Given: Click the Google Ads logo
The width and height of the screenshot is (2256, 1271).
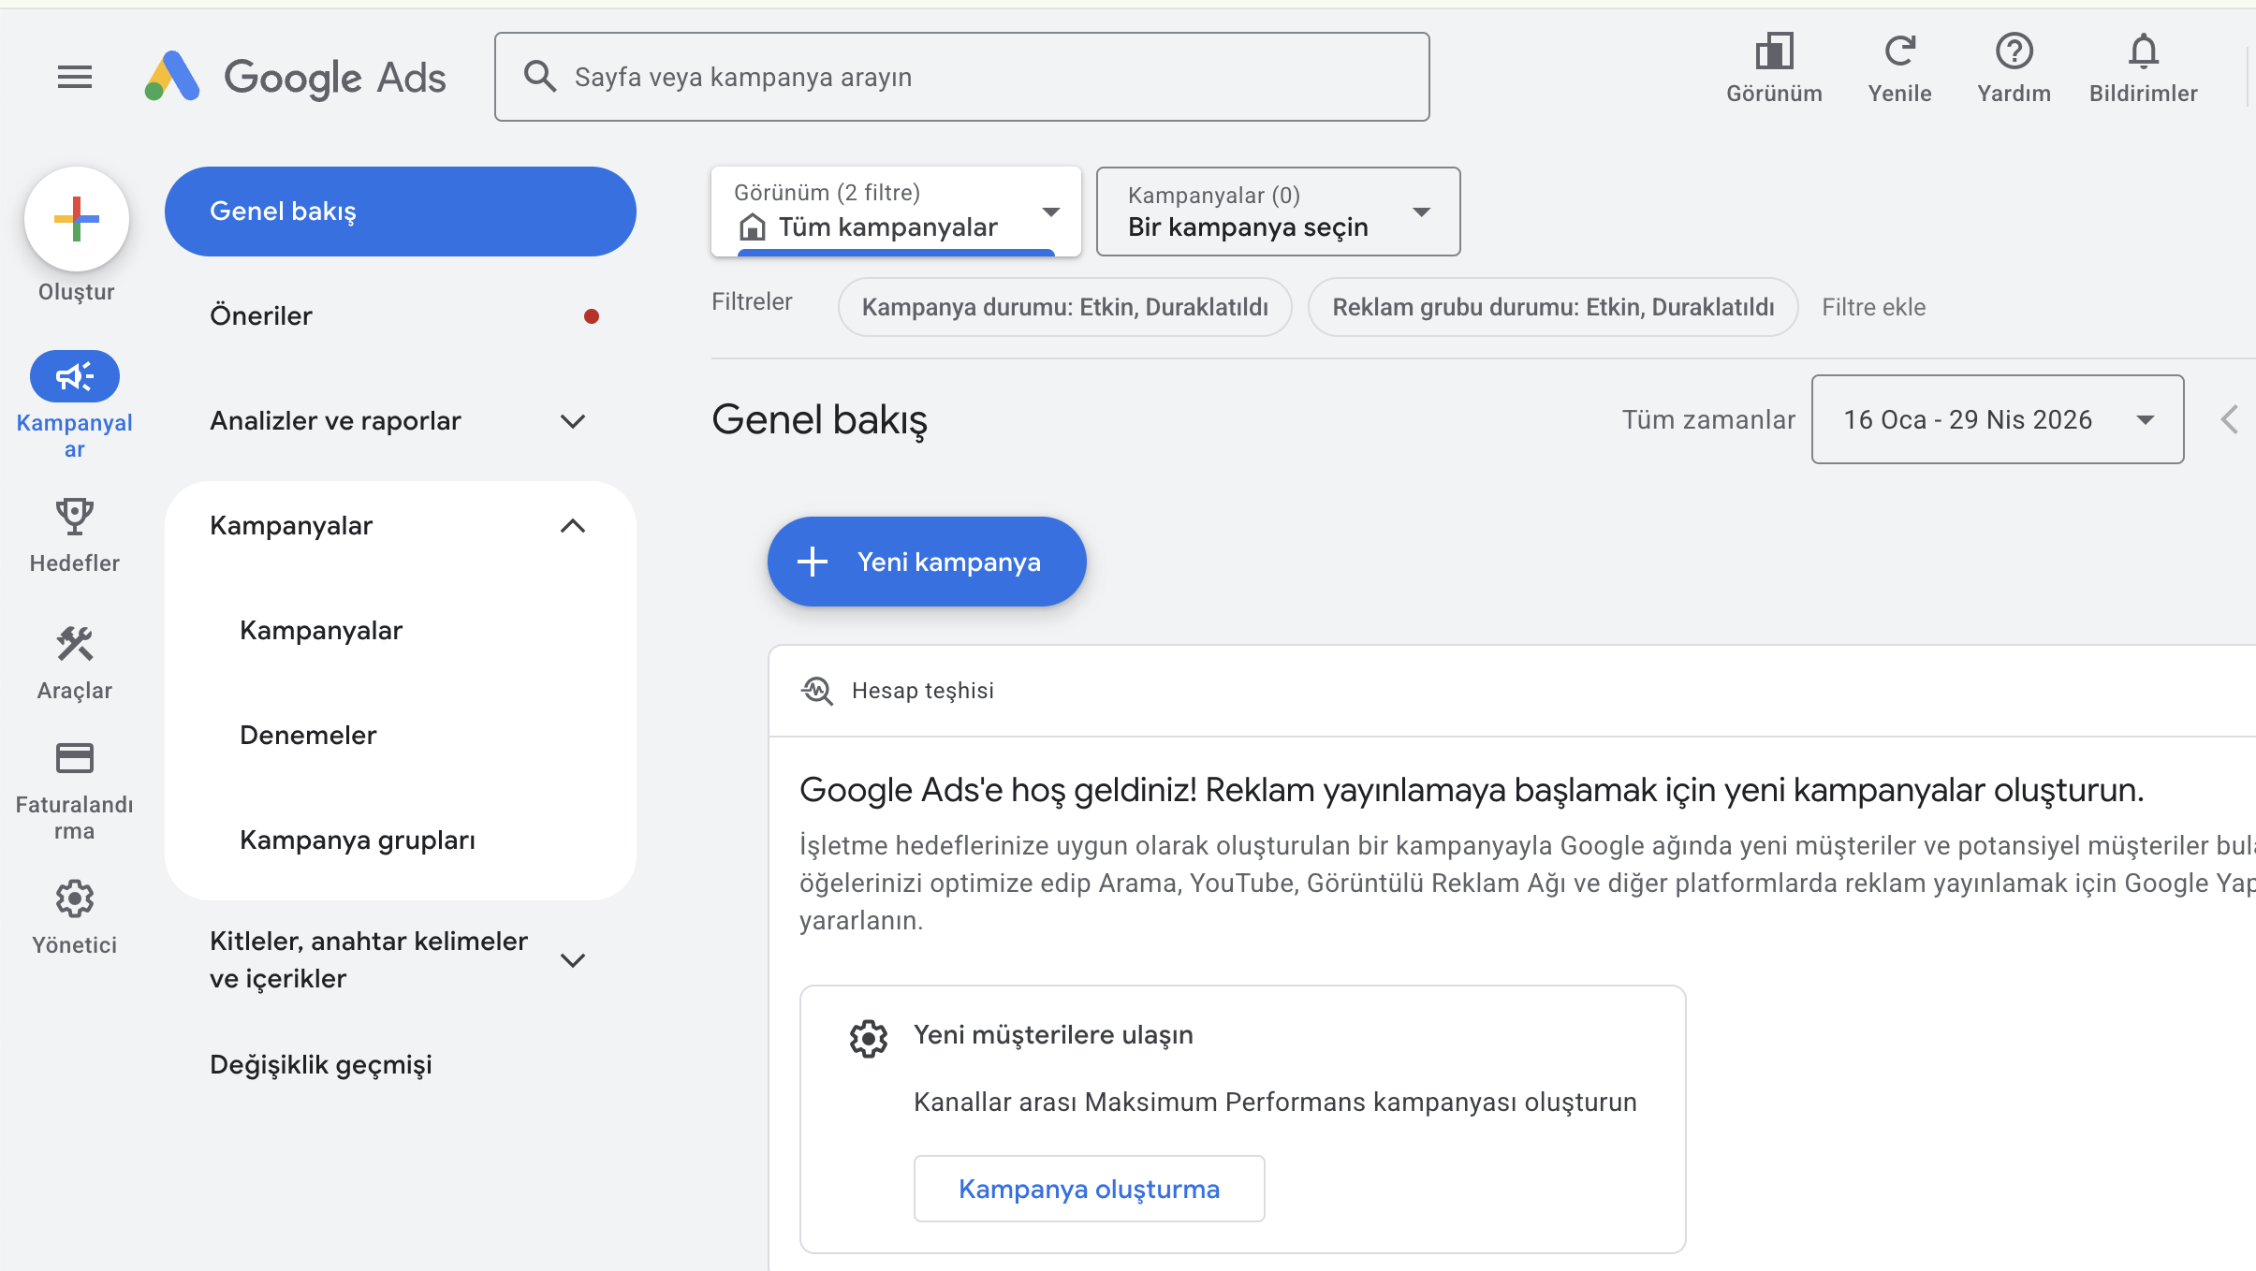Looking at the screenshot, I should (296, 77).
